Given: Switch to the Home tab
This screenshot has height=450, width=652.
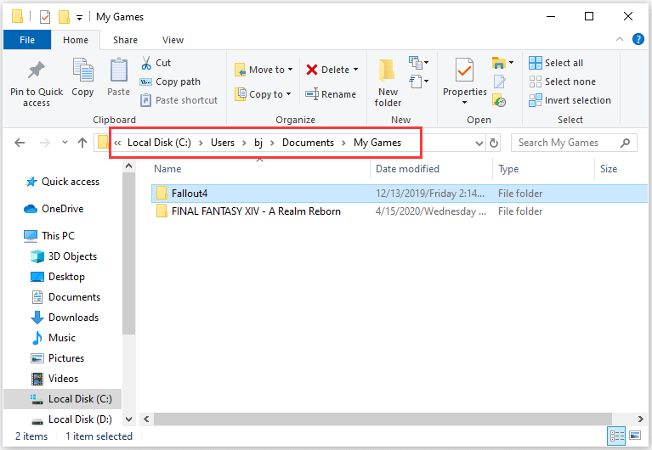Looking at the screenshot, I should click(x=76, y=40).
